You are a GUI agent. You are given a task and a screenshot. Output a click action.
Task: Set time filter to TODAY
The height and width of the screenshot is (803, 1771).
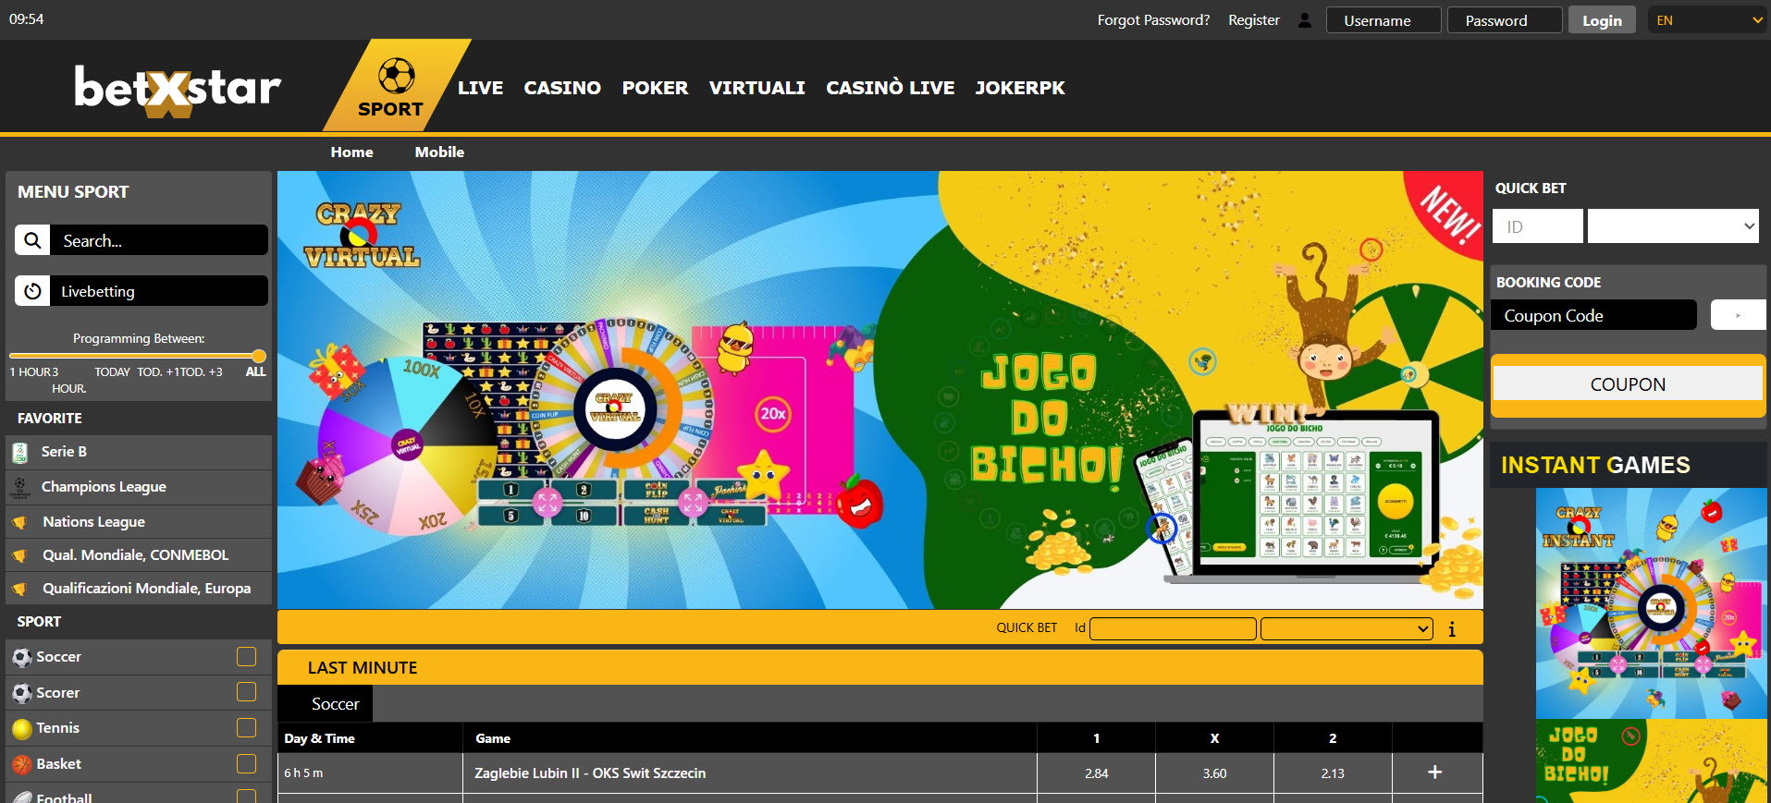(x=112, y=371)
